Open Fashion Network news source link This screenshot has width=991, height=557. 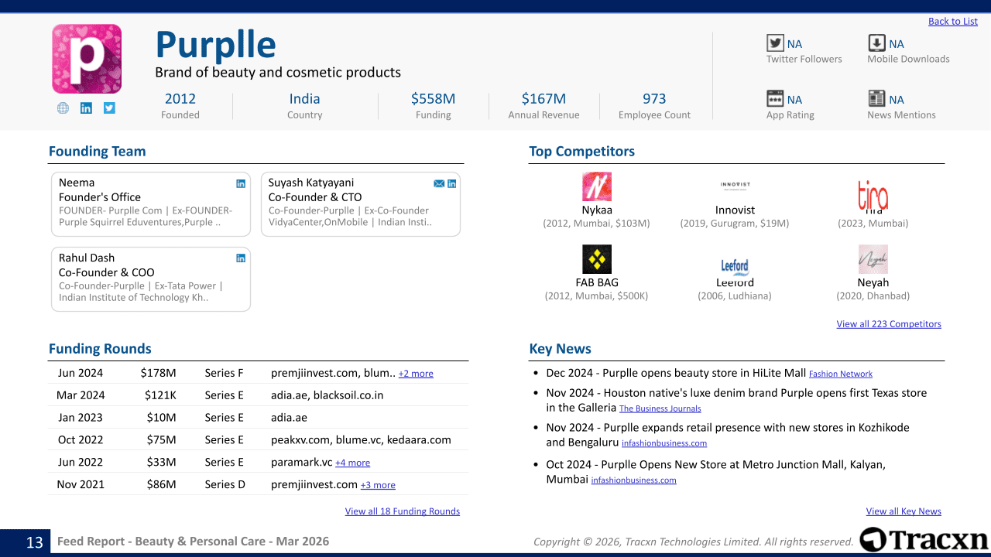pos(840,374)
